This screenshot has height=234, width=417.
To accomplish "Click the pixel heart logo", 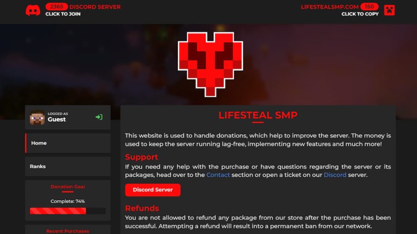I will [x=211, y=65].
